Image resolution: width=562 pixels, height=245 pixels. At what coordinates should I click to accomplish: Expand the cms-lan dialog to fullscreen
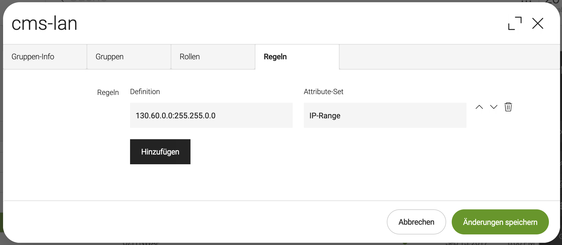click(515, 23)
